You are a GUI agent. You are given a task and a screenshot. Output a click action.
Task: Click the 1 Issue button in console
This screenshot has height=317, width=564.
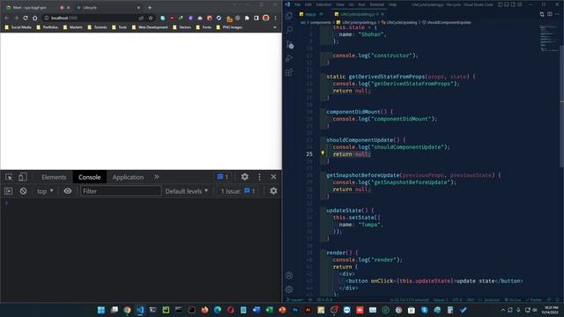click(238, 191)
